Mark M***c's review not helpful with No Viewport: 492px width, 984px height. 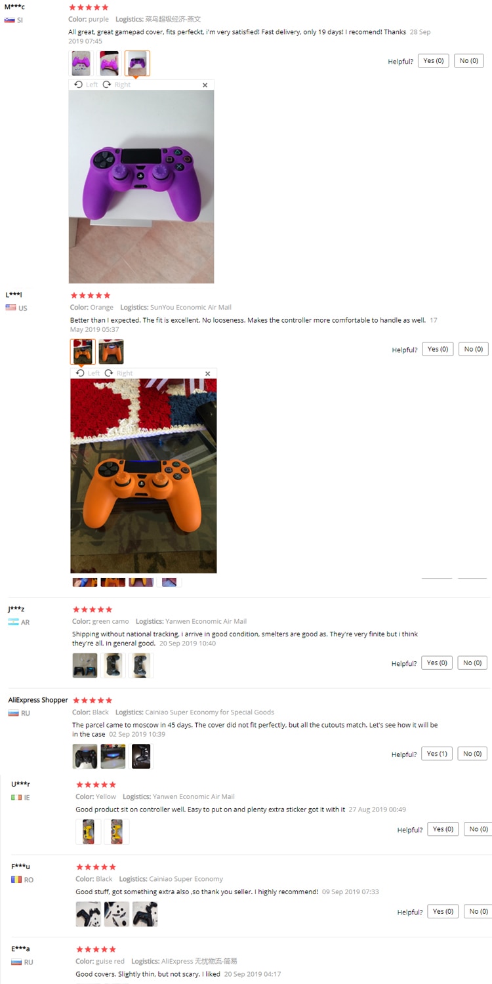coord(469,61)
